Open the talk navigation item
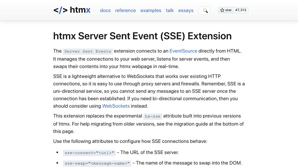The height and width of the screenshot is (167, 298). pyautogui.click(x=170, y=11)
